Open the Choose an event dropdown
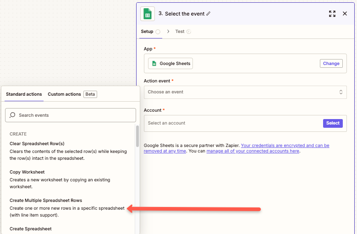 (245, 92)
